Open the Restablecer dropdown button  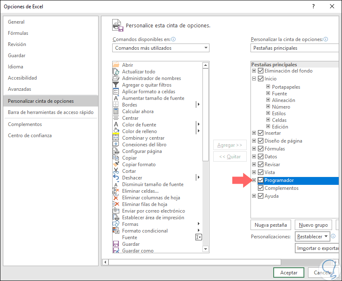click(x=312, y=237)
